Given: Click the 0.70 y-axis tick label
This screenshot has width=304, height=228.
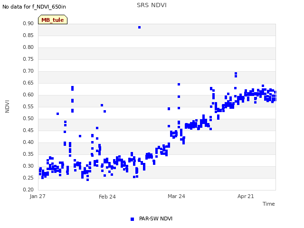Looking at the screenshot, I should [x=28, y=71].
